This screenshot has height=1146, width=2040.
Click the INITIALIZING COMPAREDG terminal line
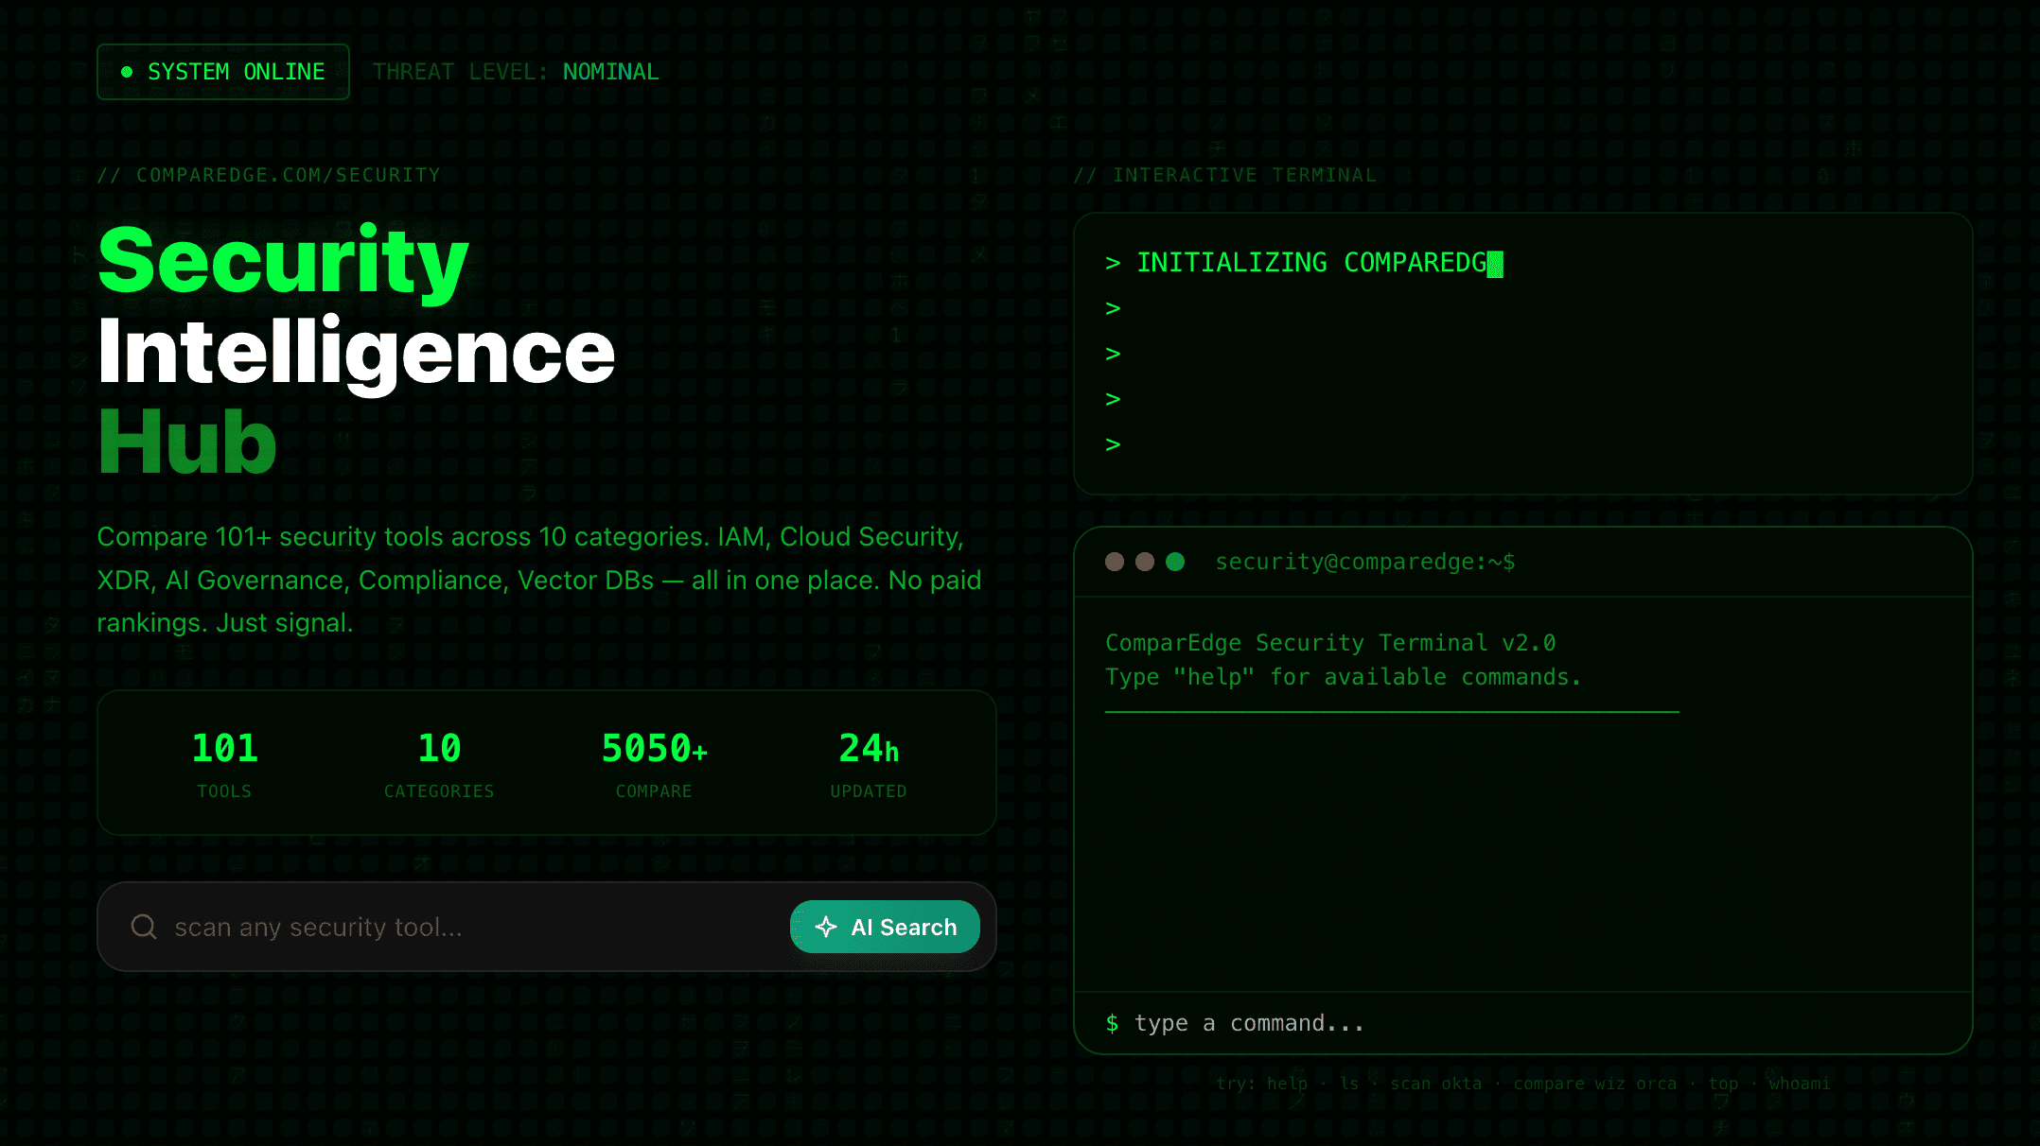coord(1304,263)
